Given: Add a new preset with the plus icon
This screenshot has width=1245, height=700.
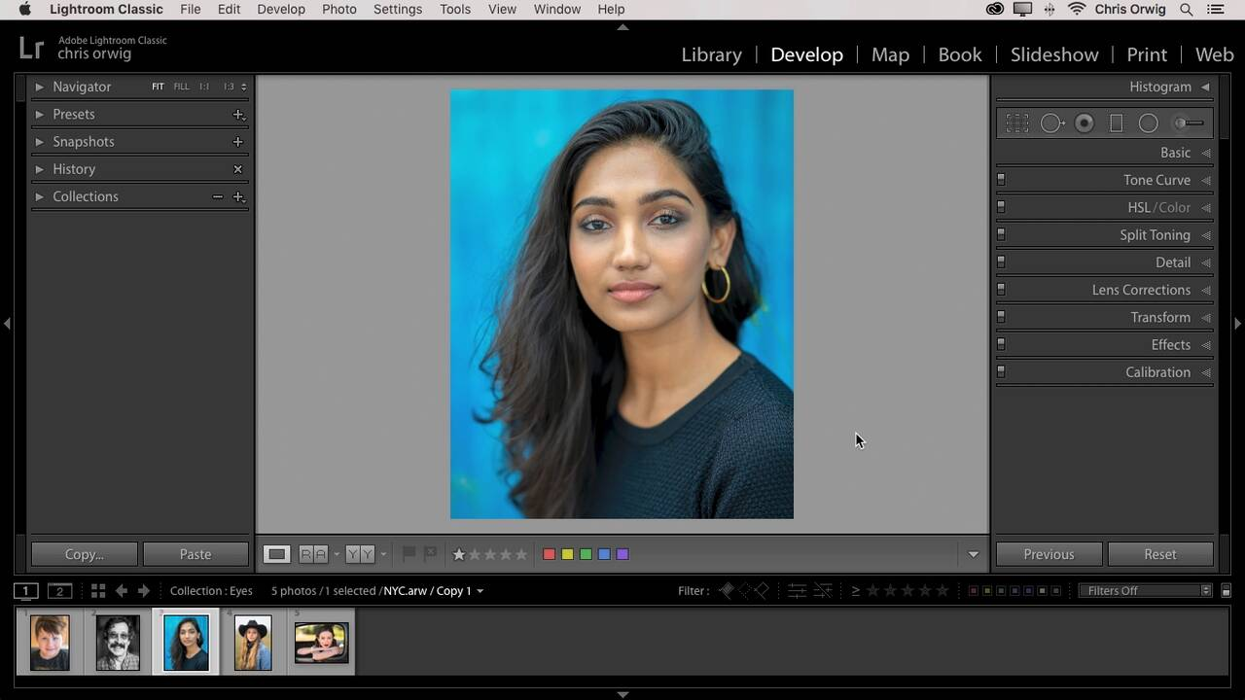Looking at the screenshot, I should coord(238,115).
